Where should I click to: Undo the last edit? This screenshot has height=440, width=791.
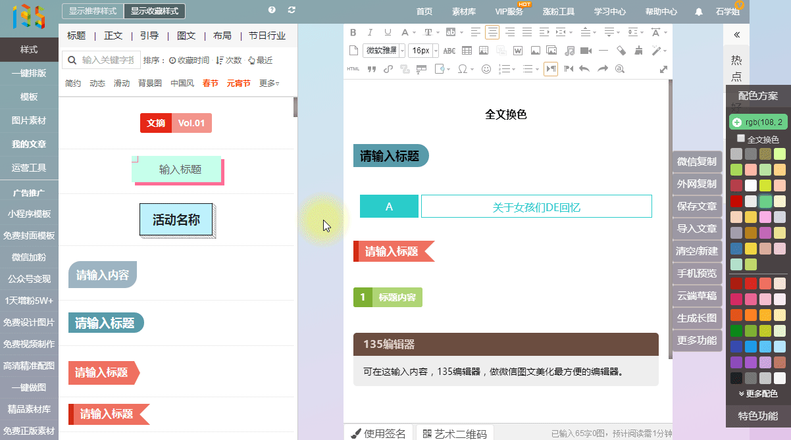tap(584, 69)
